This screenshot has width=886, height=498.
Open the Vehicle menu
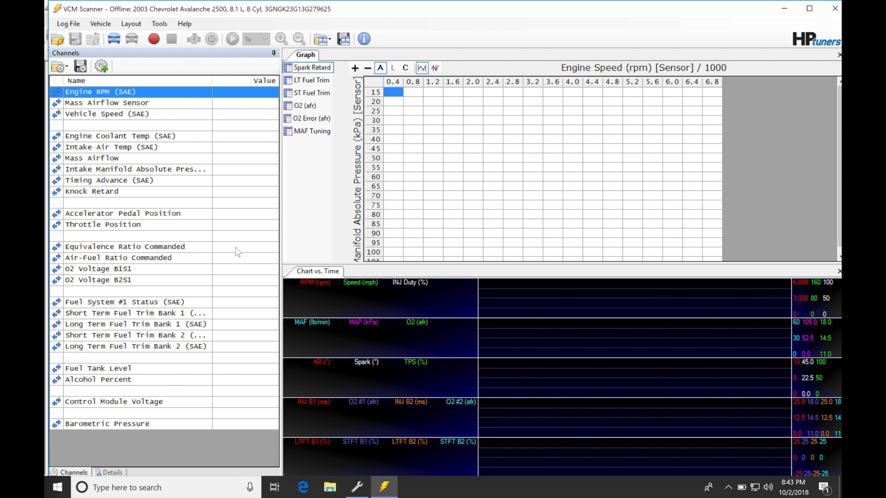pos(100,24)
